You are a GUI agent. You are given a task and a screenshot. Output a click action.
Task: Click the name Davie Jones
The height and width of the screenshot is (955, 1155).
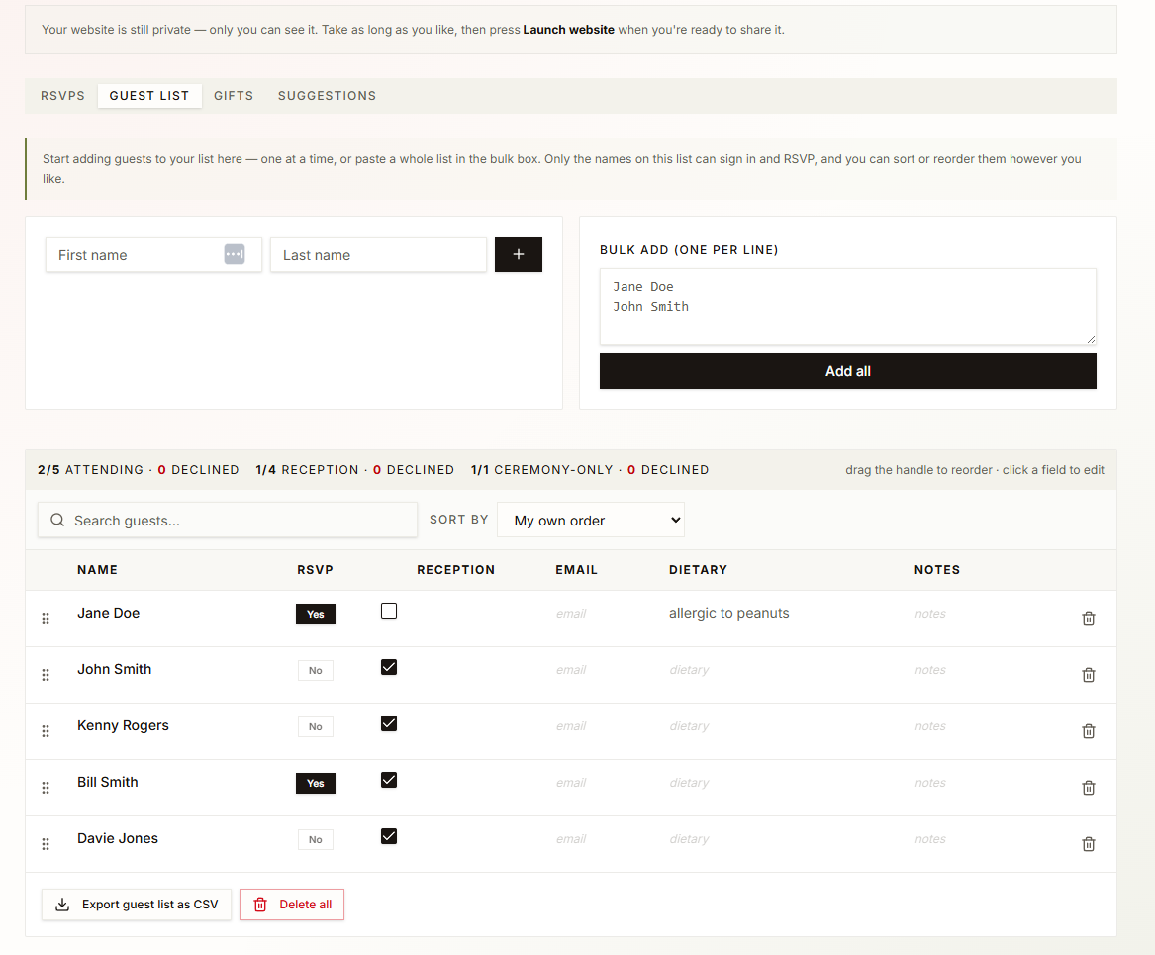coord(117,838)
